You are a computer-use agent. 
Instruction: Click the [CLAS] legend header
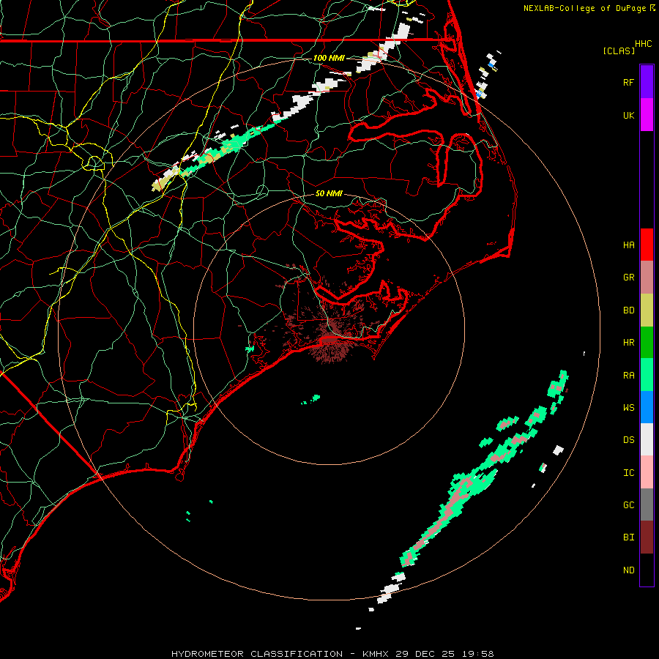pyautogui.click(x=619, y=51)
